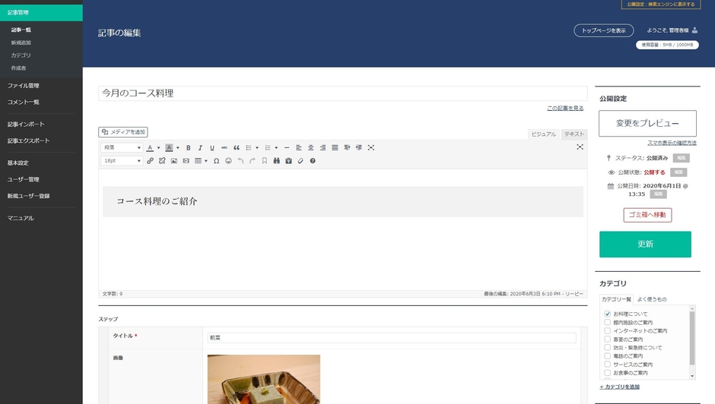Click the 更新 update button
The width and height of the screenshot is (715, 404).
[x=645, y=244]
